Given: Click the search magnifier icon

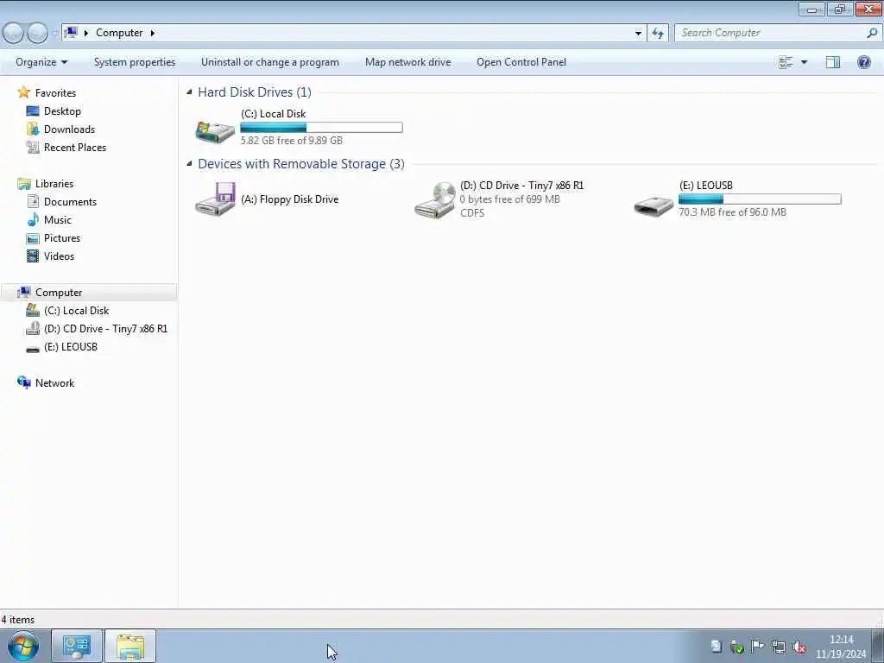Looking at the screenshot, I should 872,34.
